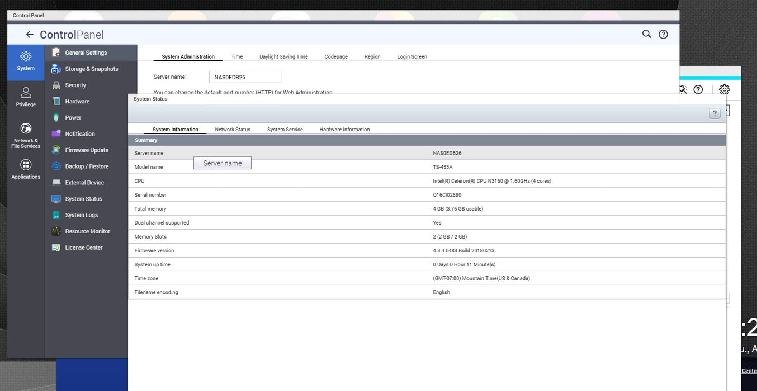Open gear settings in background window
757x391 pixels.
[x=725, y=89]
